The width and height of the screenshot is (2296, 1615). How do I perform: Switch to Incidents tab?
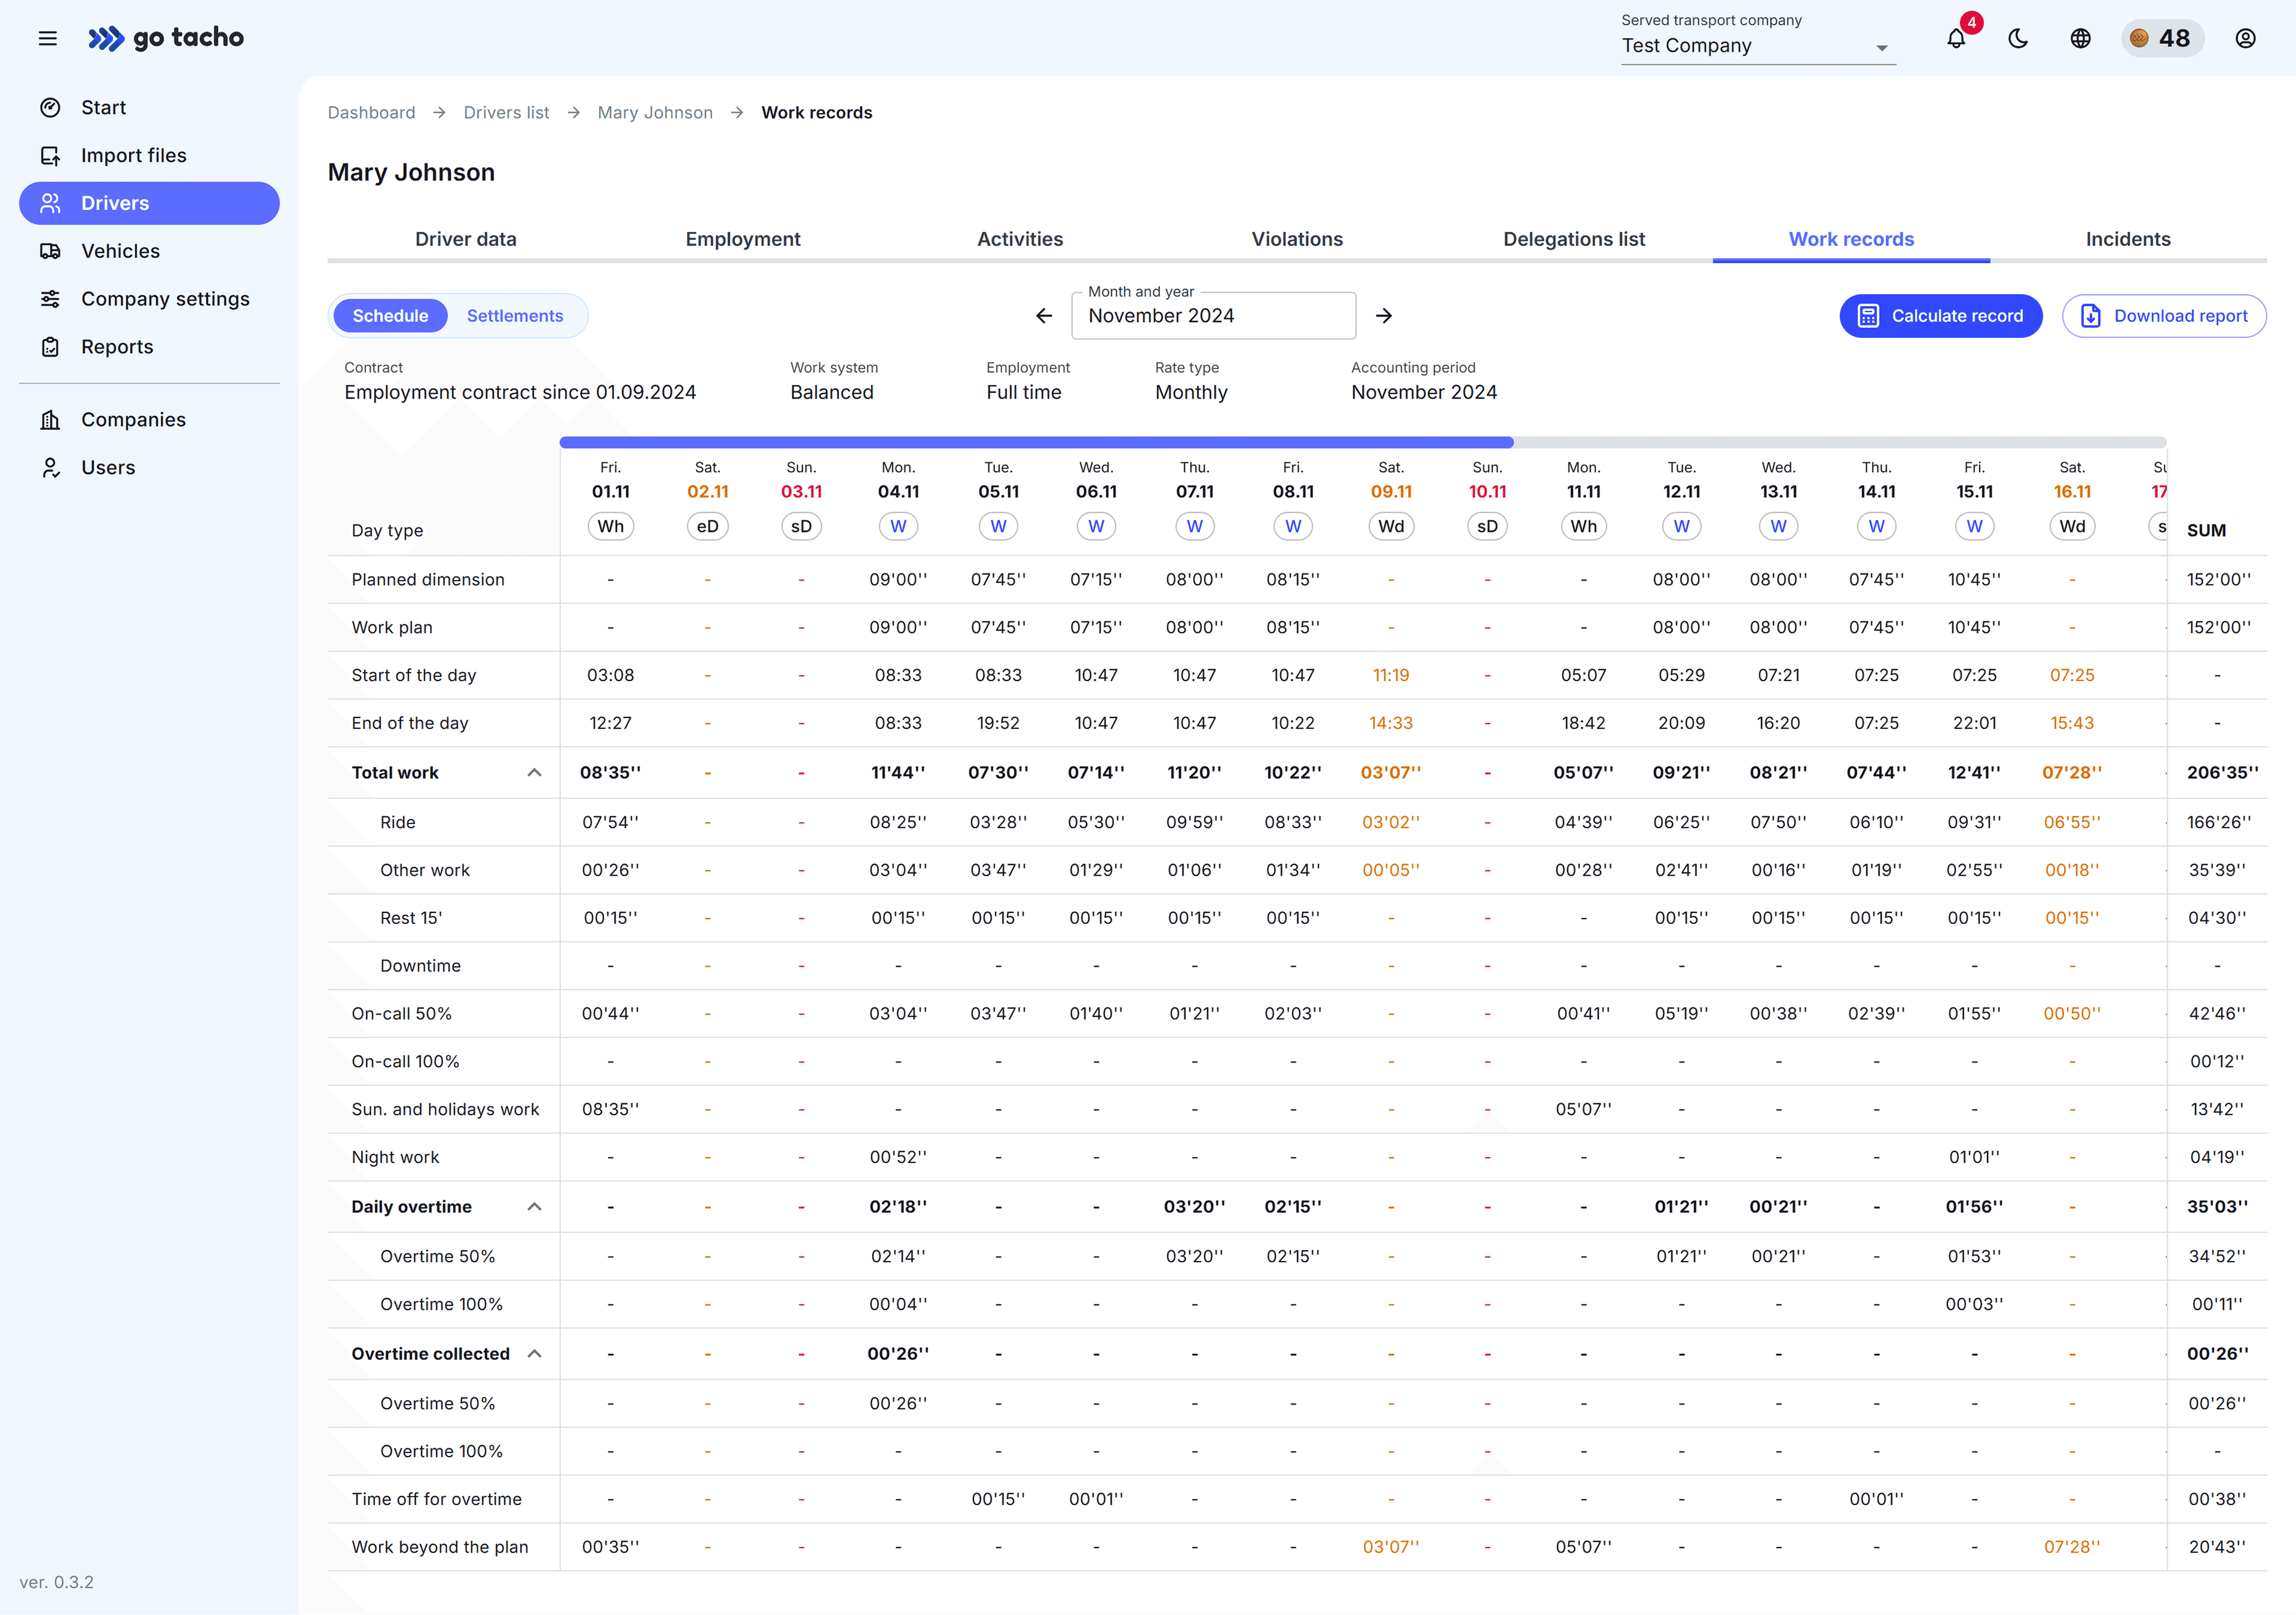[x=2128, y=240]
